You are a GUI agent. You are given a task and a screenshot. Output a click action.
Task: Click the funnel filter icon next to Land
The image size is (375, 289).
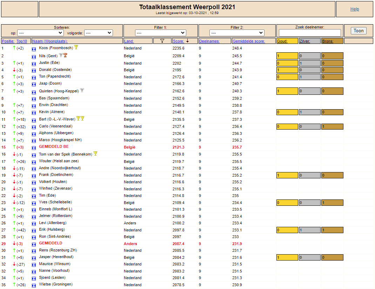point(162,41)
